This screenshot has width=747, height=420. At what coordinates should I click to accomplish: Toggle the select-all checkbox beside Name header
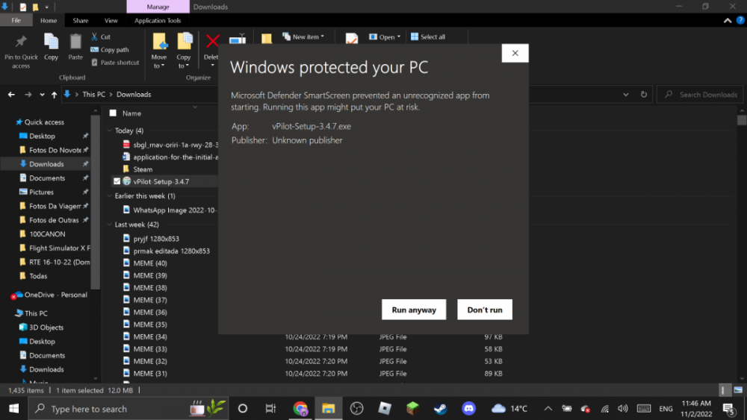pos(113,113)
